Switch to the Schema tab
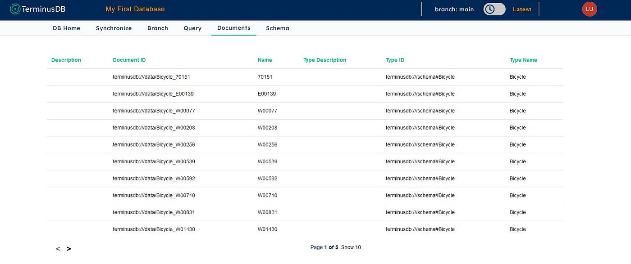 click(277, 28)
